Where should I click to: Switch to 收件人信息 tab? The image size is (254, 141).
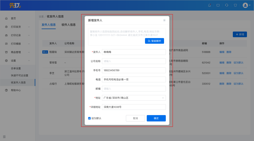pos(69,25)
